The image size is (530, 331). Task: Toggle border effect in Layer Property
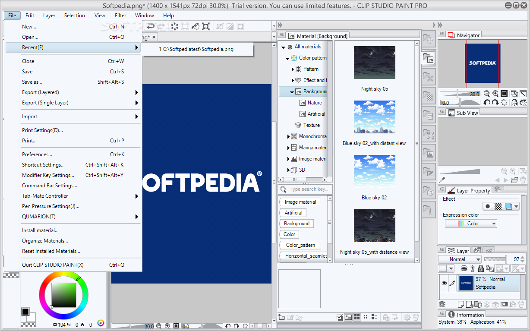click(x=488, y=206)
